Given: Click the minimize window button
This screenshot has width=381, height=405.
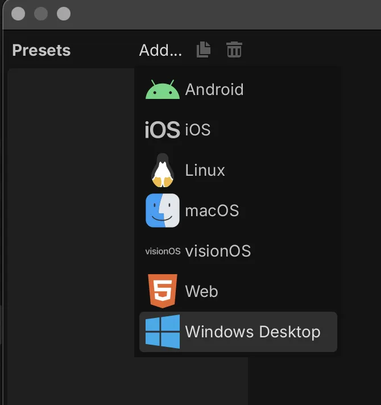Looking at the screenshot, I should point(41,14).
